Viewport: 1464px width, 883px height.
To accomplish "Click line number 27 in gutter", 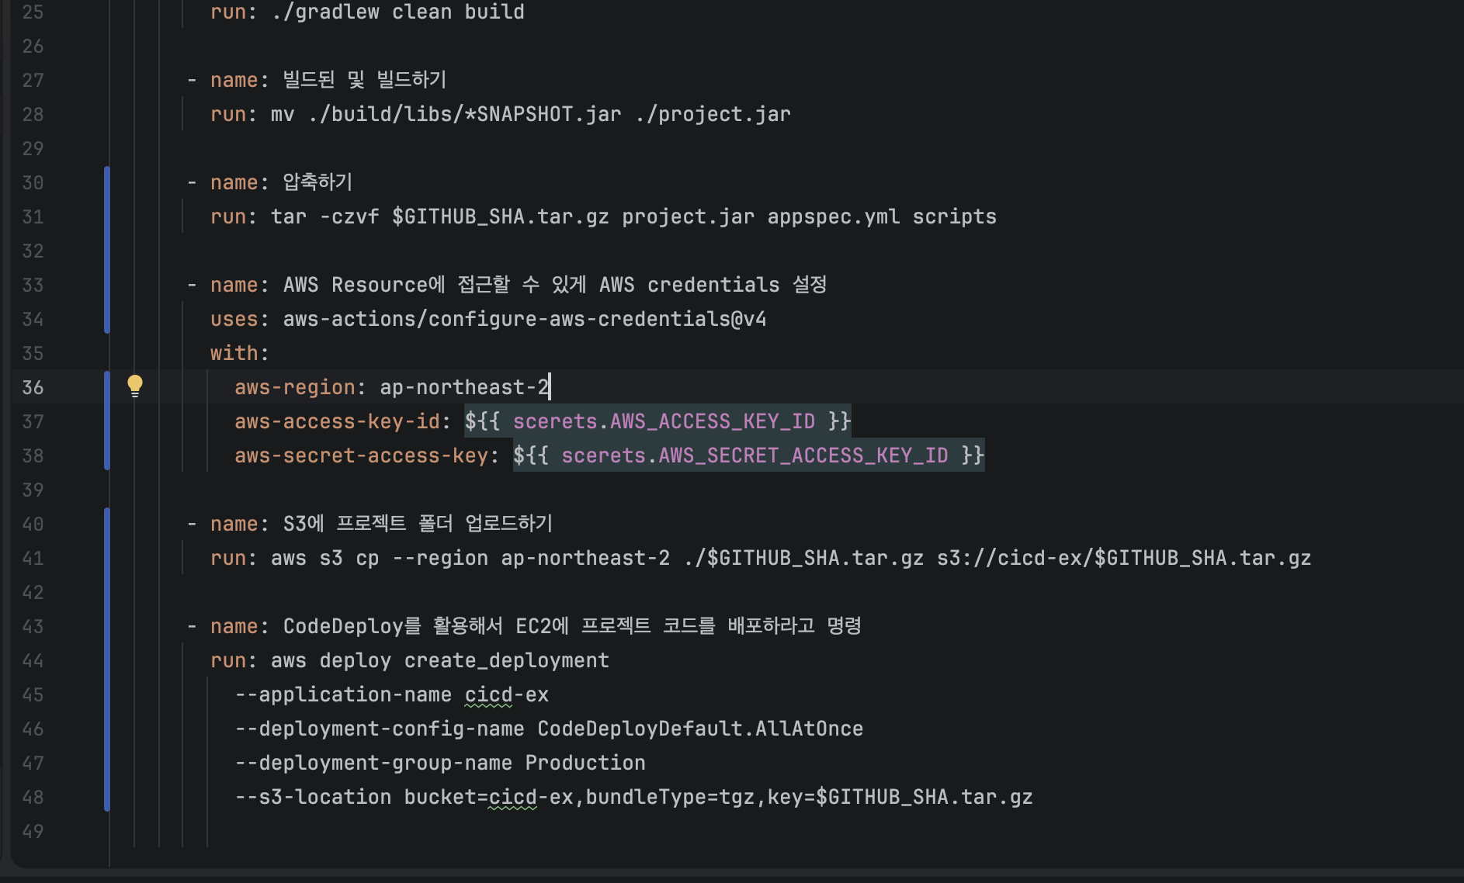I will (x=33, y=80).
